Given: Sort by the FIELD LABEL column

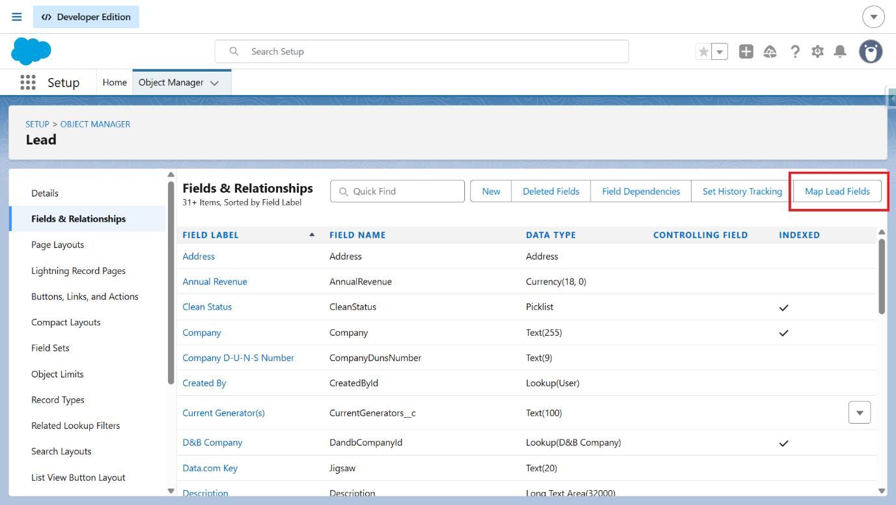Looking at the screenshot, I should coord(210,235).
